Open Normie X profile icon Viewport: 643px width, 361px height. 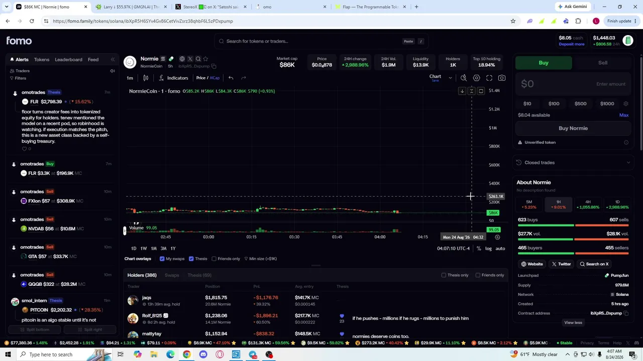190,59
